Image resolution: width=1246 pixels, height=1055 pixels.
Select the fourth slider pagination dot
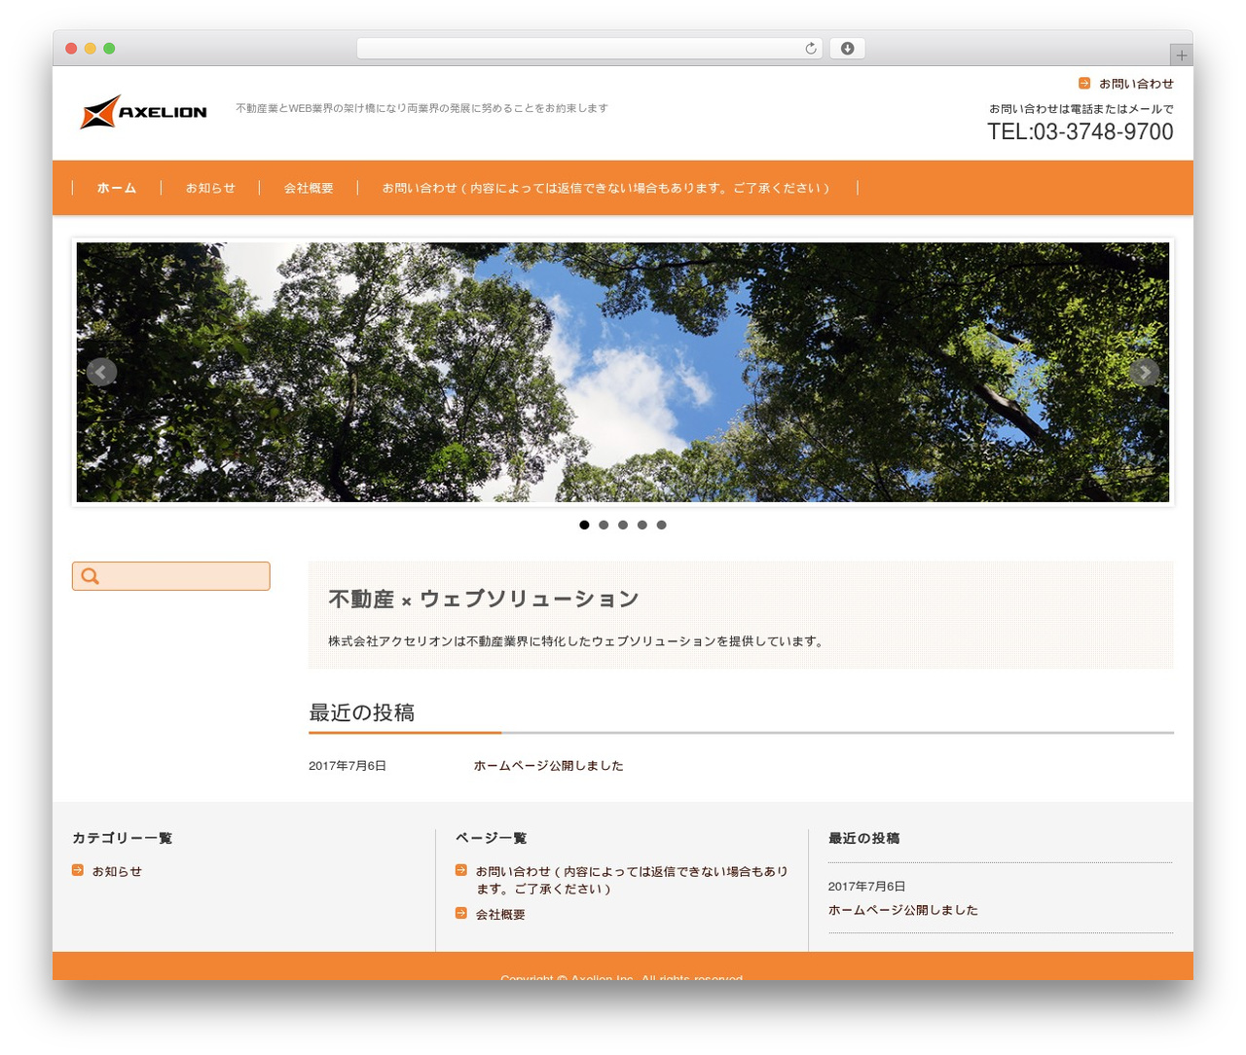click(x=642, y=525)
